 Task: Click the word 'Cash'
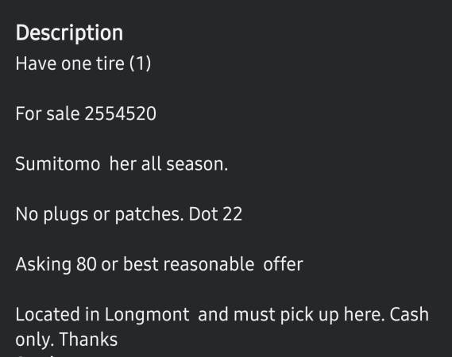pos(409,314)
